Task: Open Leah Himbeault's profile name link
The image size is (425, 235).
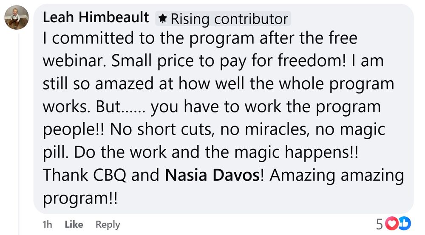Action: (x=96, y=18)
